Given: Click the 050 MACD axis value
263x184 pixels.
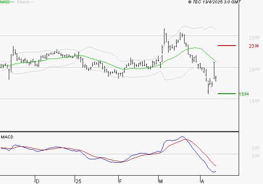Looking at the screenshot, I should [255, 148].
